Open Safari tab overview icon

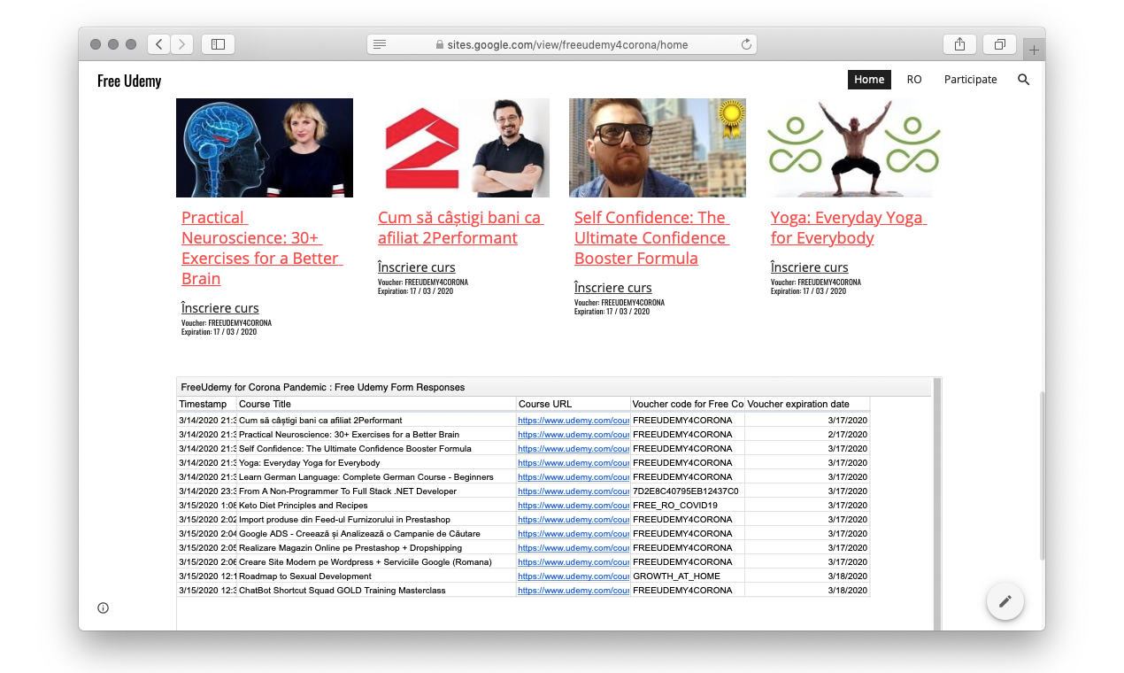pyautogui.click(x=999, y=43)
